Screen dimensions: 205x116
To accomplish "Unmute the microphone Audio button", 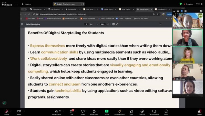I will tap(6, 111).
